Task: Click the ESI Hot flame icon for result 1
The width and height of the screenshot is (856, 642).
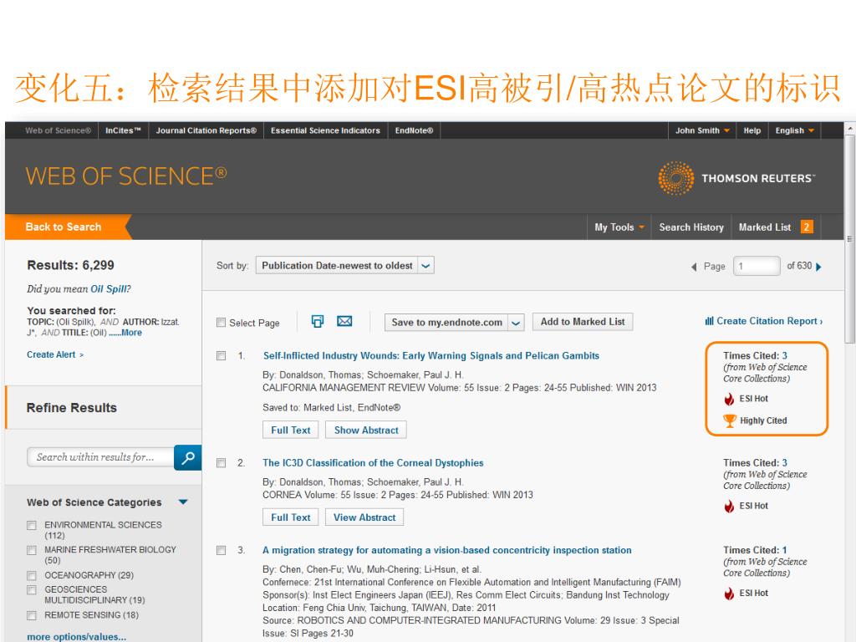Action: [729, 399]
